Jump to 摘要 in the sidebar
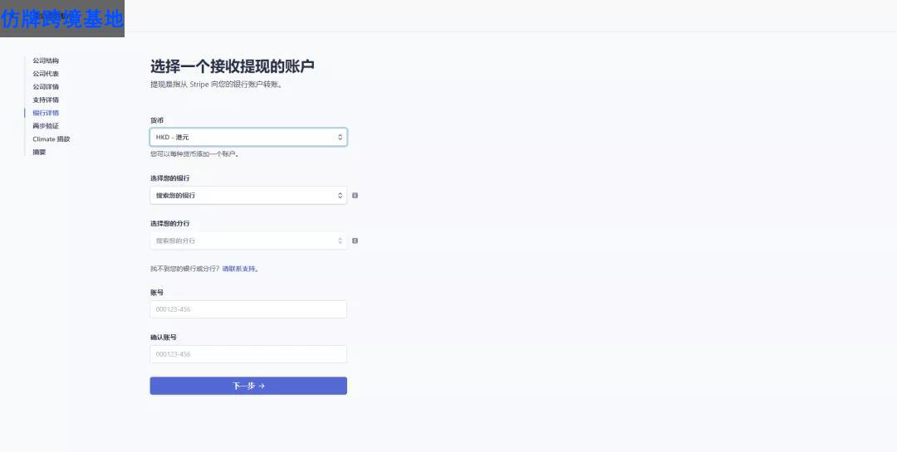Viewport: 897px width, 452px height. pos(40,152)
